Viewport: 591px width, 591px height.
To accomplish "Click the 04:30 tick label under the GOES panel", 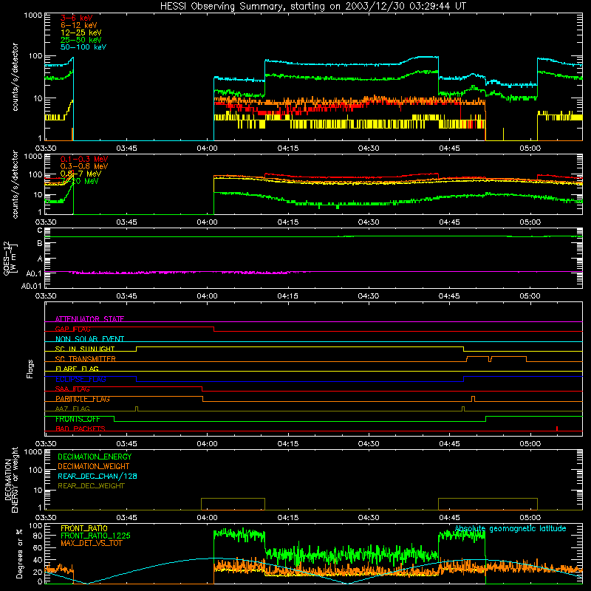I will coord(369,296).
